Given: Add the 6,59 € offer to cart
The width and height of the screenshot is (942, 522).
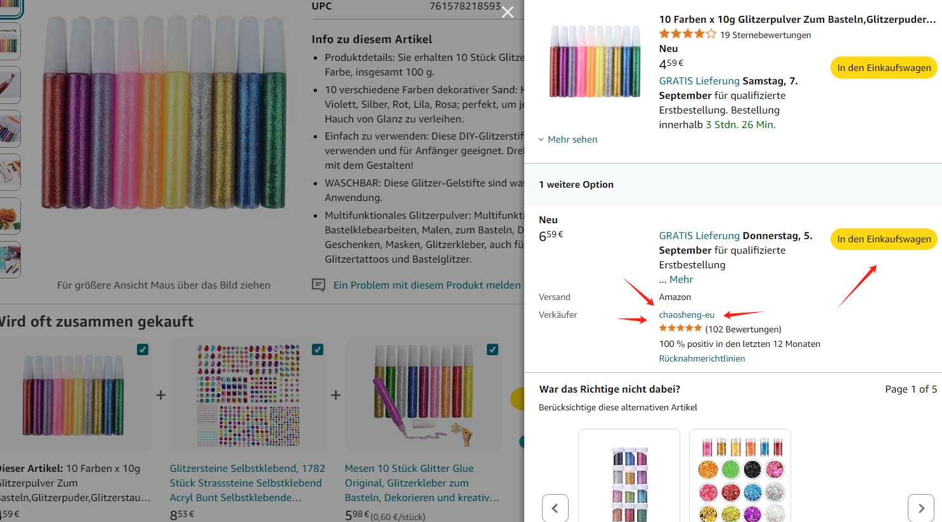Looking at the screenshot, I should point(884,239).
